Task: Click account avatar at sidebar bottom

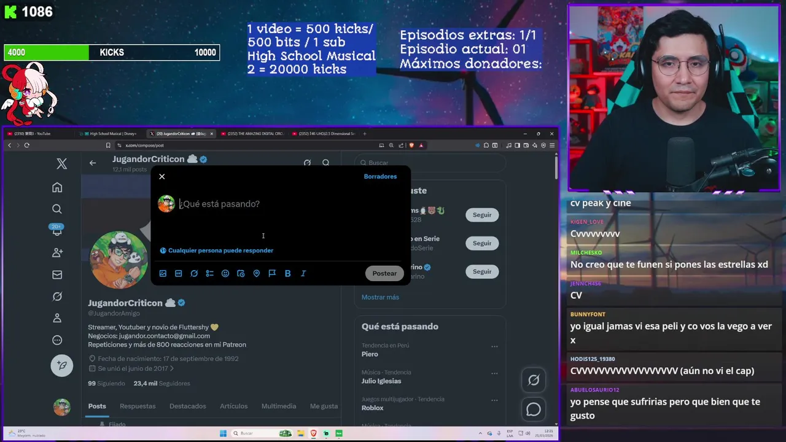Action: 62,407
